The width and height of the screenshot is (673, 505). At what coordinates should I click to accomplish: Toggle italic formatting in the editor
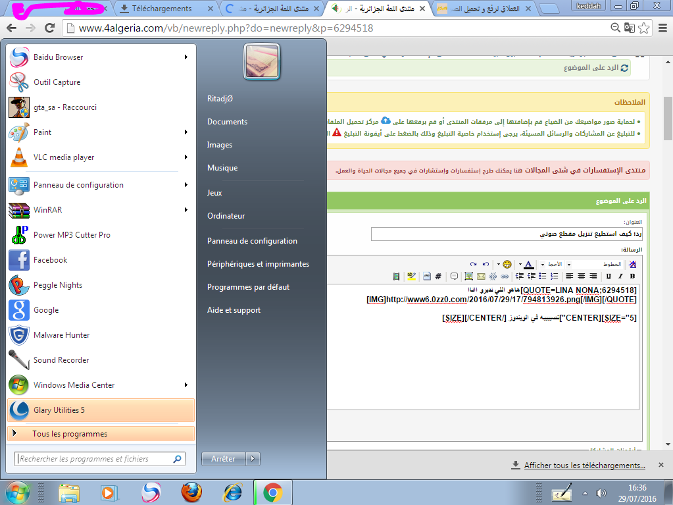tap(620, 276)
